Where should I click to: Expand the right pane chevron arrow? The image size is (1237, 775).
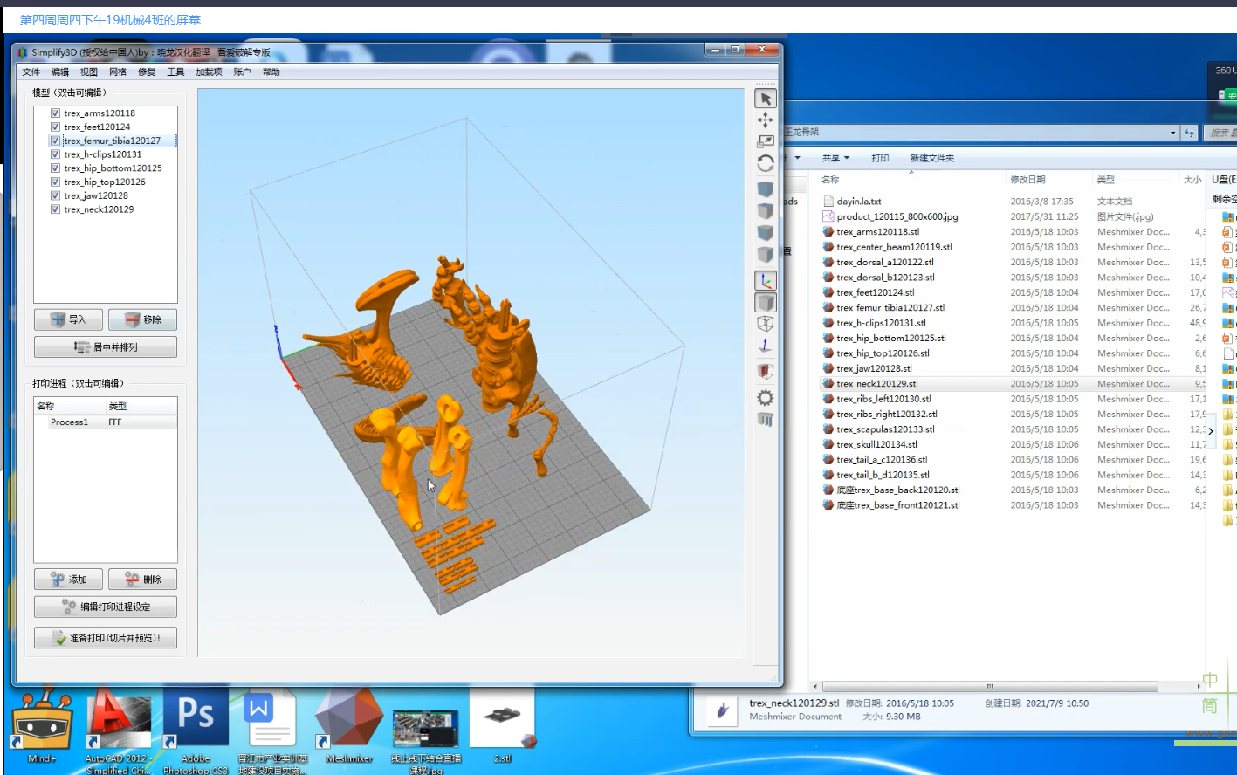point(1211,431)
